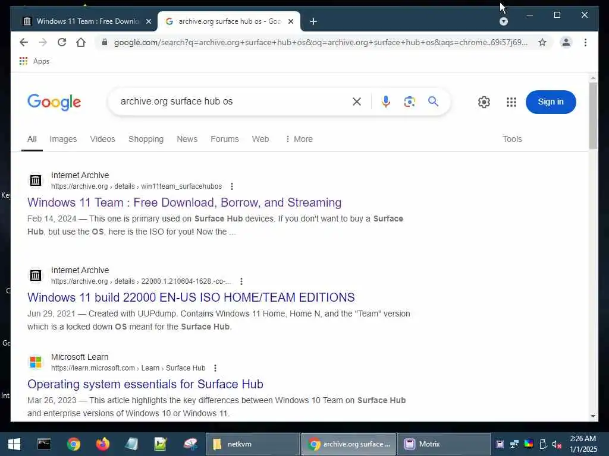Reload the Google search page
The width and height of the screenshot is (609, 456).
coord(62,42)
